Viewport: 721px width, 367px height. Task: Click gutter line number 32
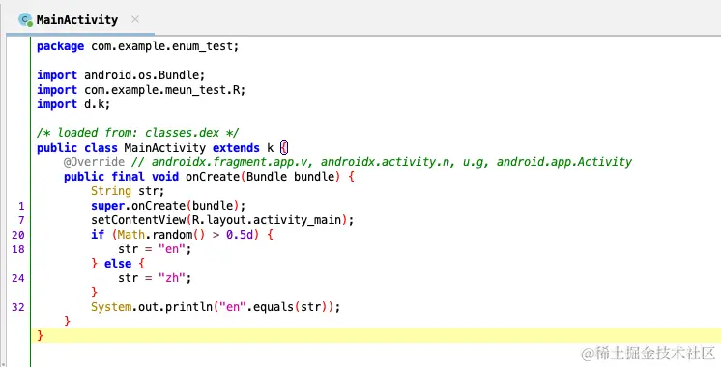[18, 307]
